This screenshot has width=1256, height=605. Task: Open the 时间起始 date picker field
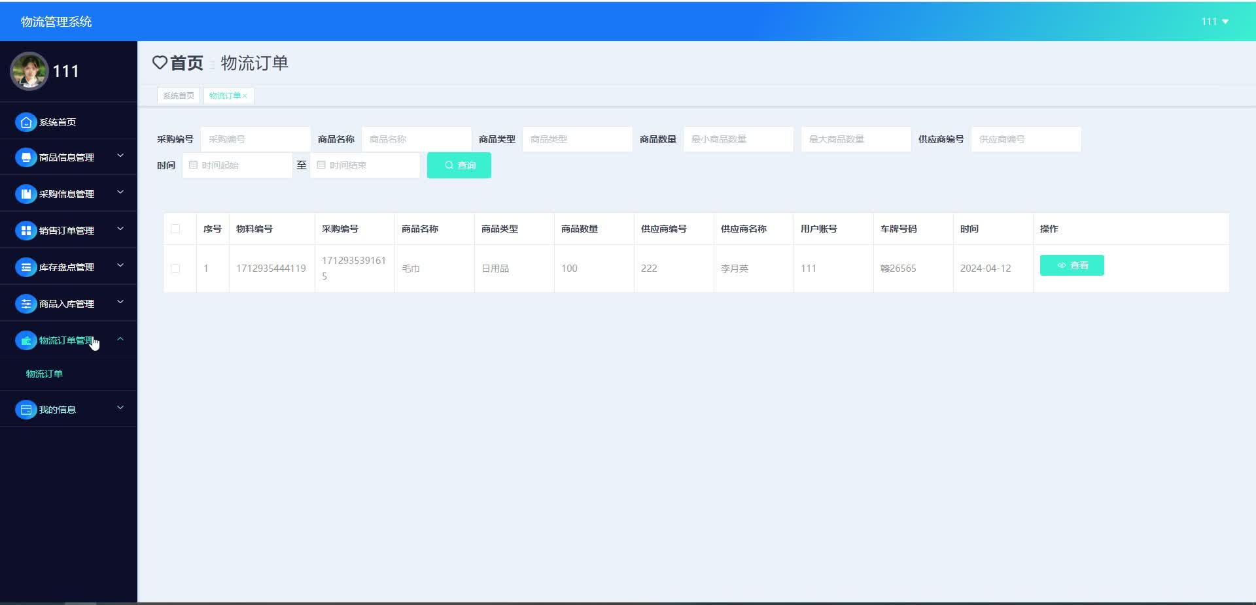pos(237,165)
